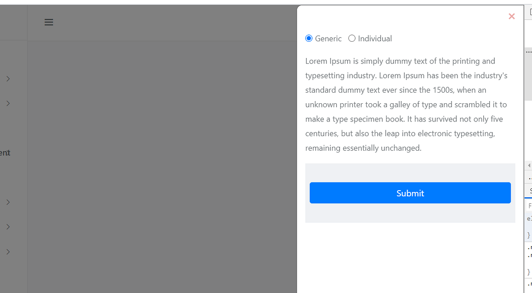Switch to the partially visible Styles tab

coord(530,190)
